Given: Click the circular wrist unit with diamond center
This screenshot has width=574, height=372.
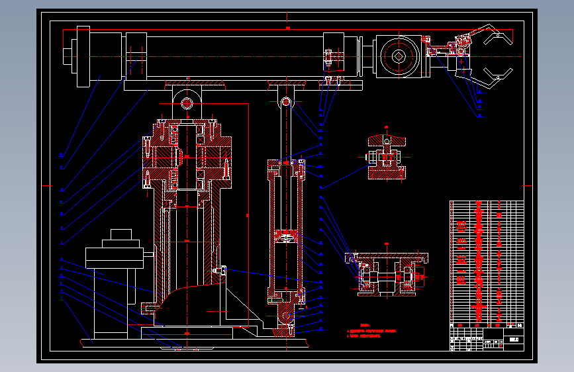Looking at the screenshot, I should tap(399, 56).
